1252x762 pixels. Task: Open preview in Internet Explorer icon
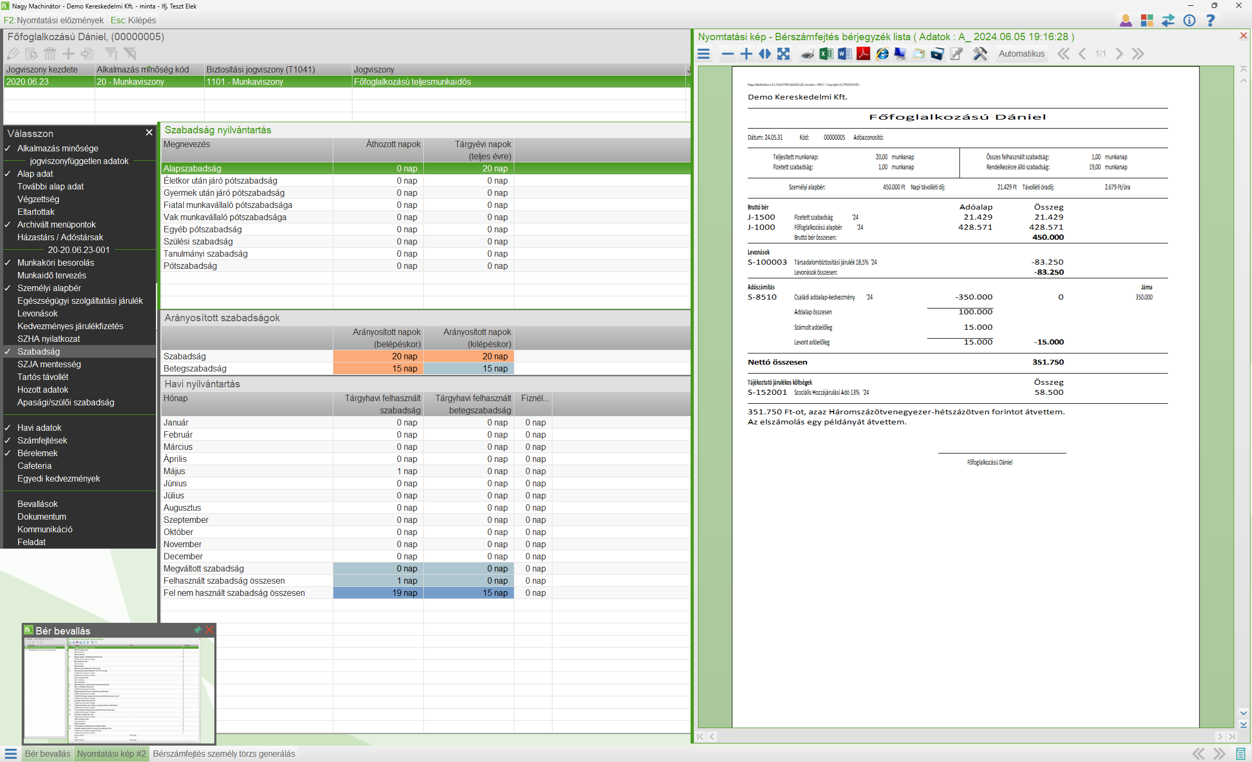coord(882,54)
